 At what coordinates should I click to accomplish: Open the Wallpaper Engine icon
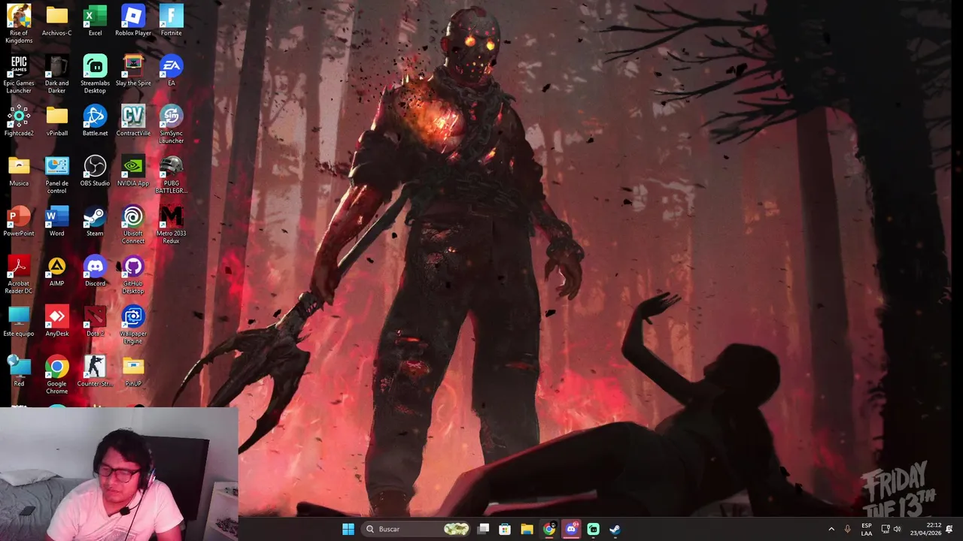(133, 325)
